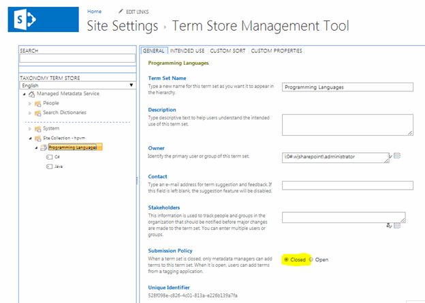This screenshot has width=425, height=303.
Task: Click the System group folder icon
Action: click(x=38, y=128)
